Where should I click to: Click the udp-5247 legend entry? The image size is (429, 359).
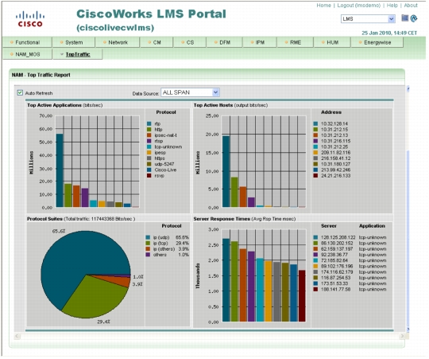click(164, 164)
